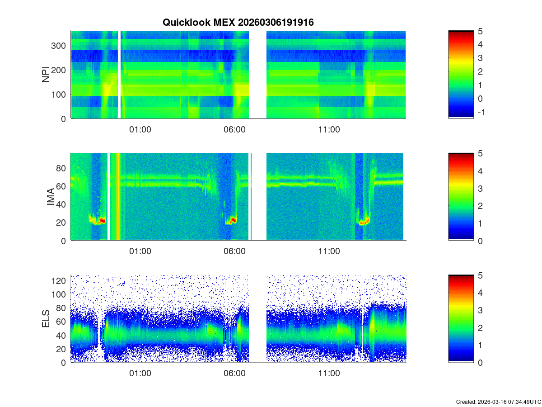Click the NPI panel colorbar
The height and width of the screenshot is (407, 542).
point(461,75)
